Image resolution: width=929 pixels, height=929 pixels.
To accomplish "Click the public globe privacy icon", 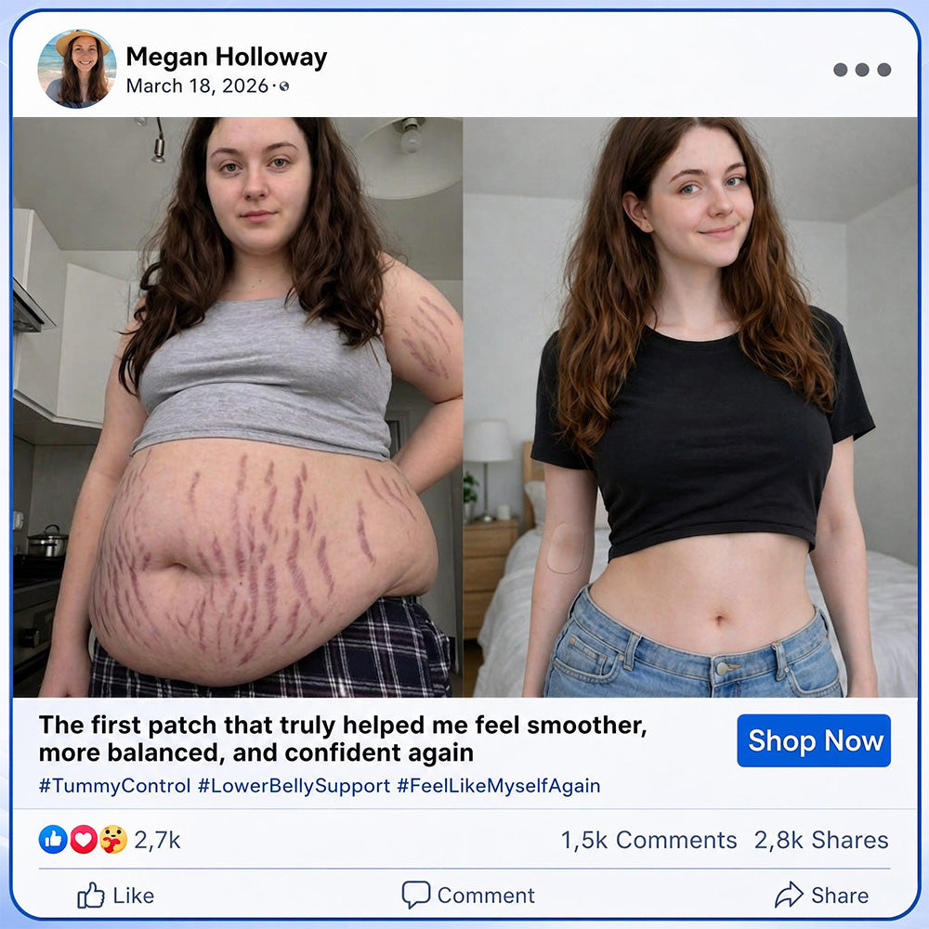I will point(284,86).
